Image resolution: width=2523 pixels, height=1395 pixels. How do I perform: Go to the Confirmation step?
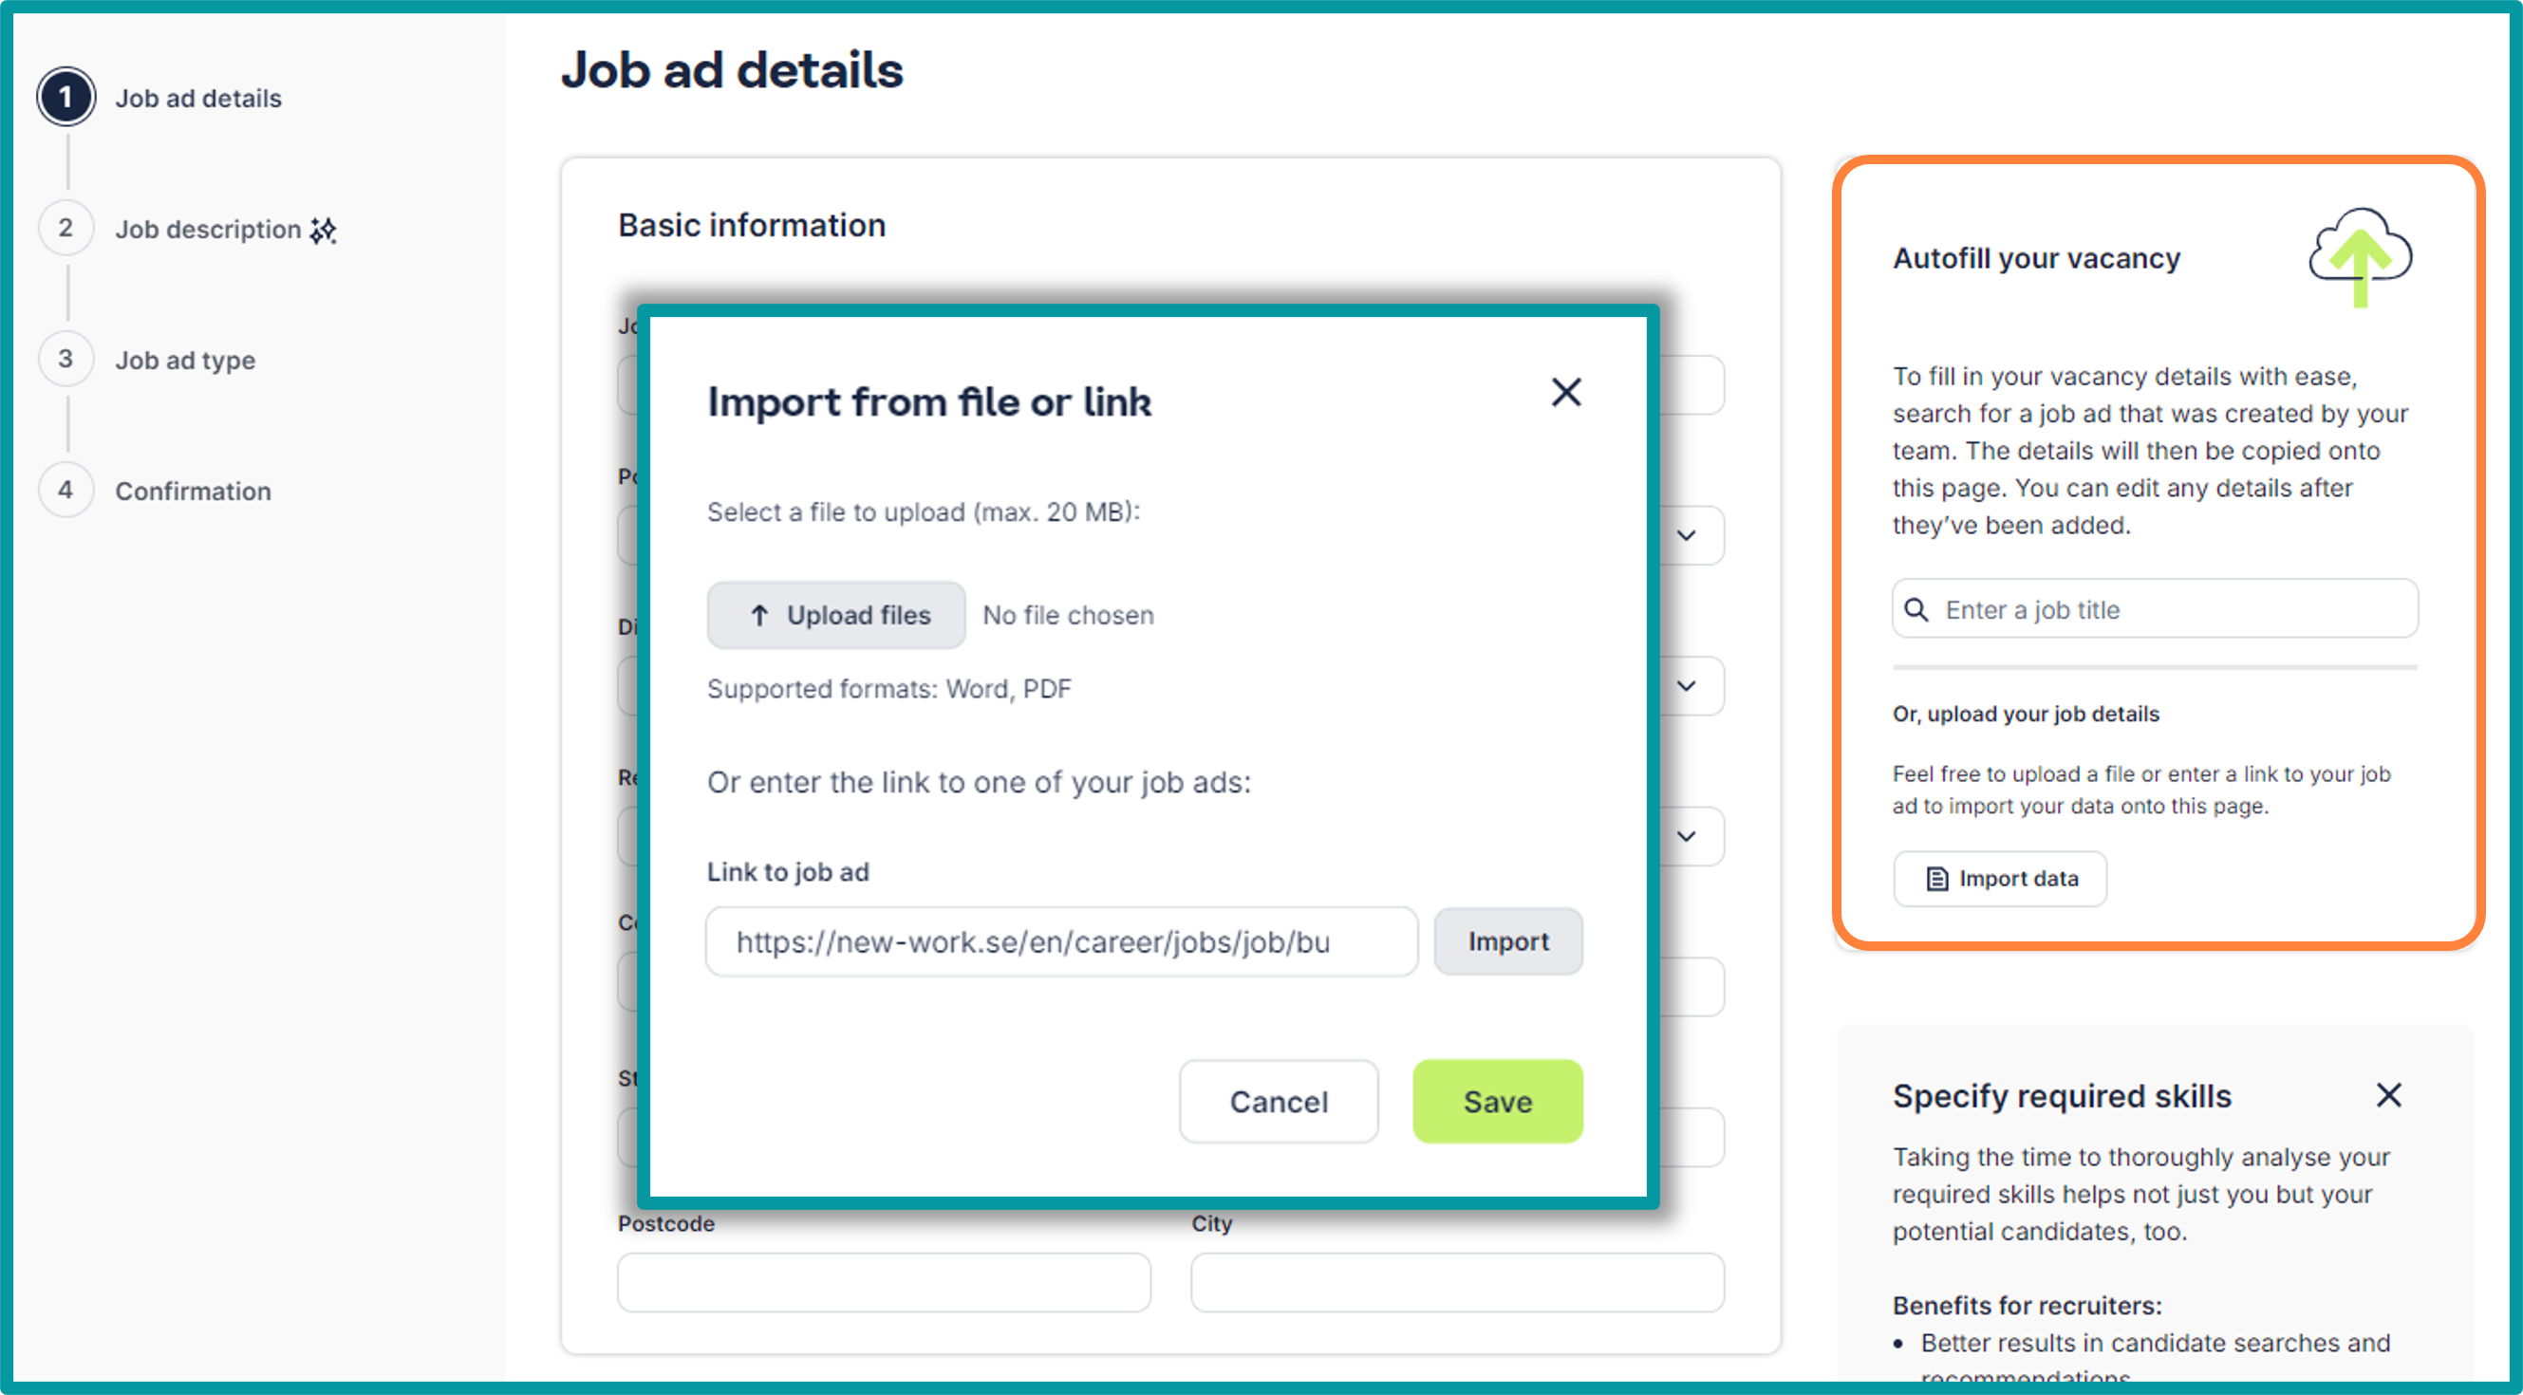[x=193, y=492]
